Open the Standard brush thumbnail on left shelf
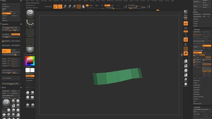This screenshot has width=212, height=119. 30,14
